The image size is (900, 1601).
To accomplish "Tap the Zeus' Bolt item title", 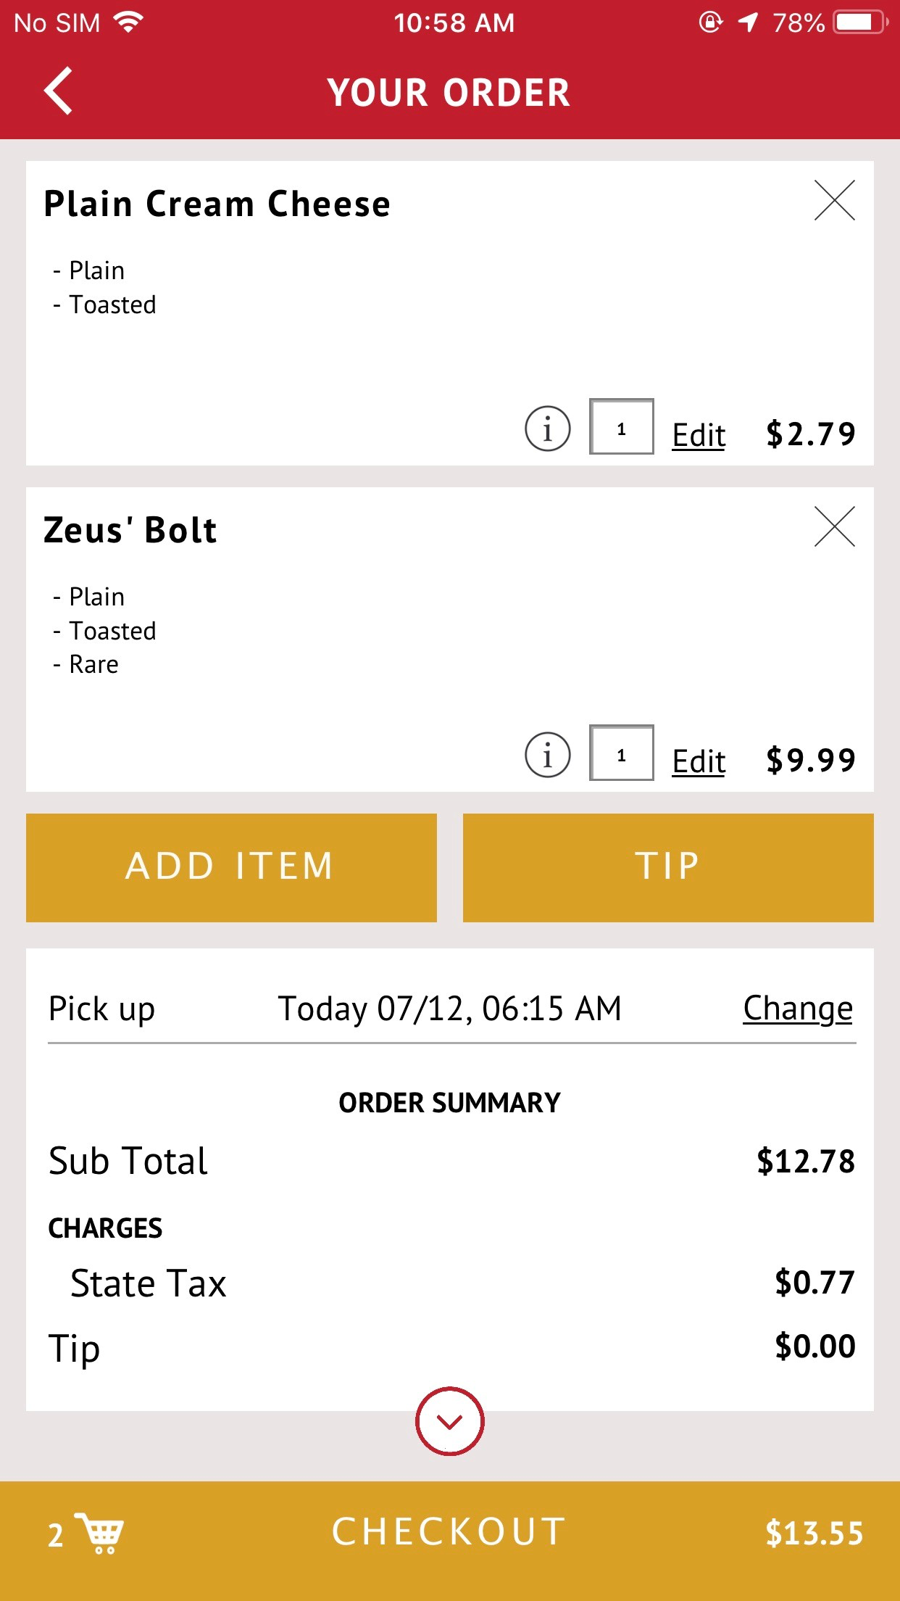I will pos(130,530).
